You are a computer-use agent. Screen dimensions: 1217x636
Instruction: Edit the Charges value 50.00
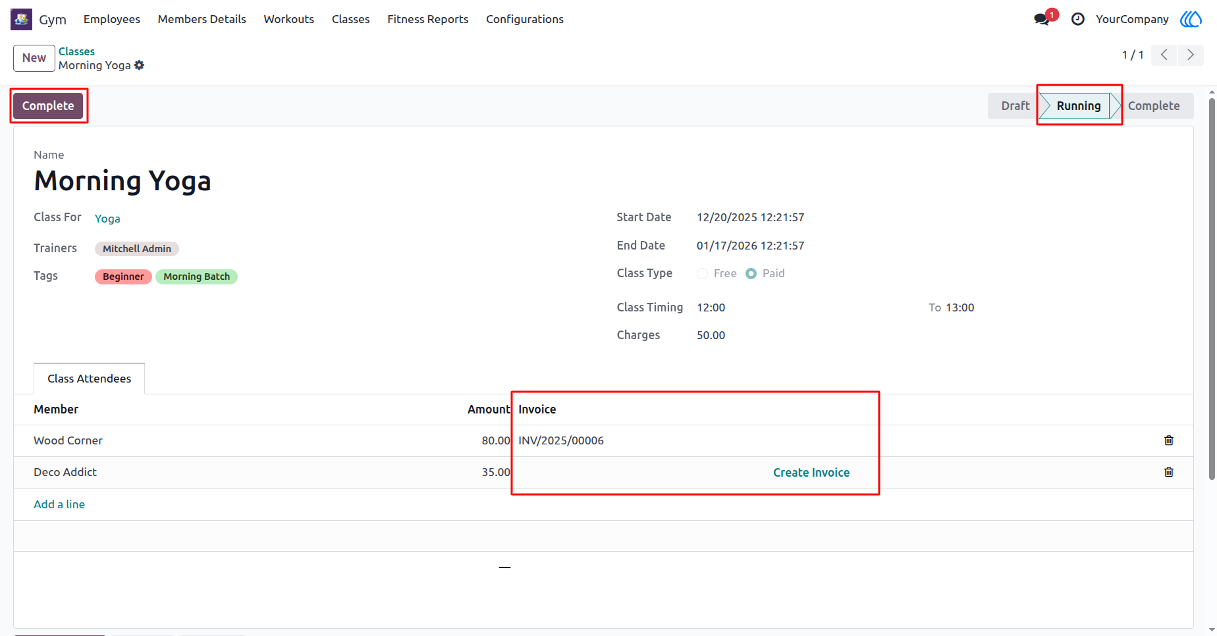(x=711, y=335)
